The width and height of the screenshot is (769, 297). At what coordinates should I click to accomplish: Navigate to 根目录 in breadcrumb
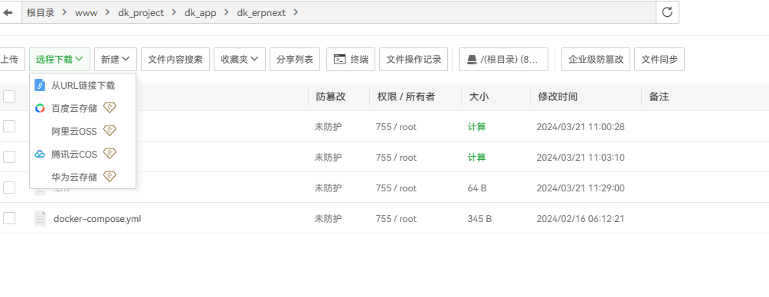click(x=41, y=13)
